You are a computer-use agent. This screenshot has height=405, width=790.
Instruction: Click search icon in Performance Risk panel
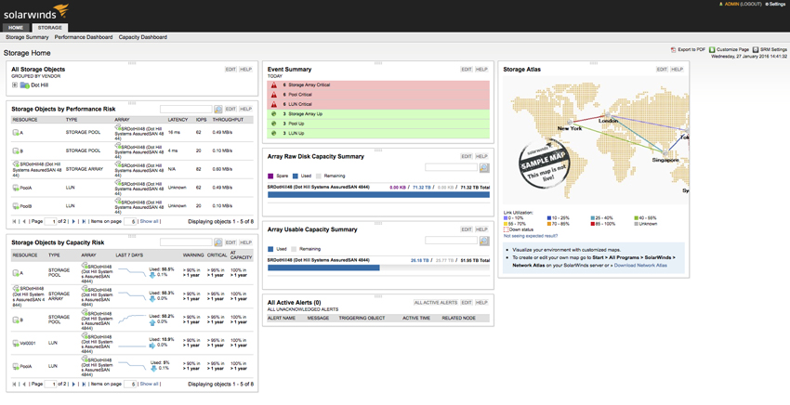tap(218, 109)
